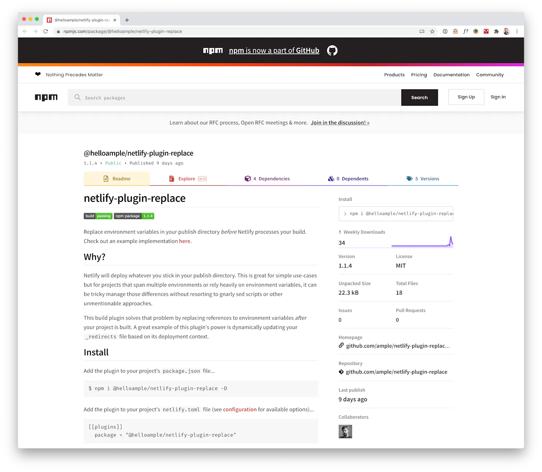This screenshot has width=542, height=472.
Task: Click the npm logo beside the search bar
Action: [46, 97]
